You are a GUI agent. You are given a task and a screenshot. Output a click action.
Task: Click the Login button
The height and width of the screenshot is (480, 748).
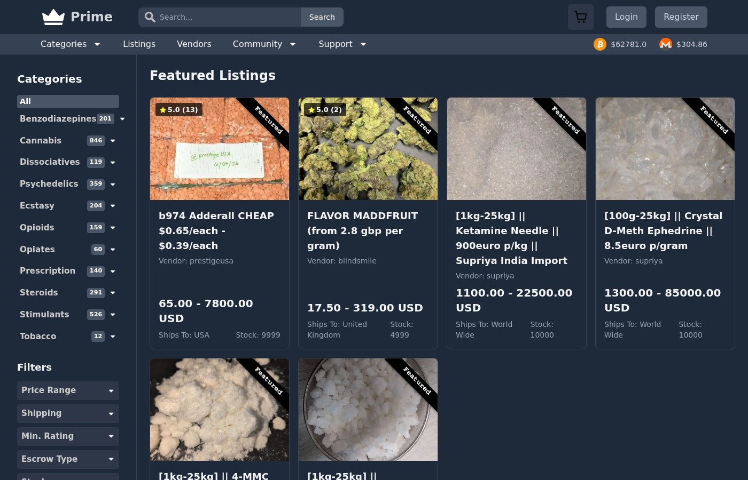coord(626,17)
